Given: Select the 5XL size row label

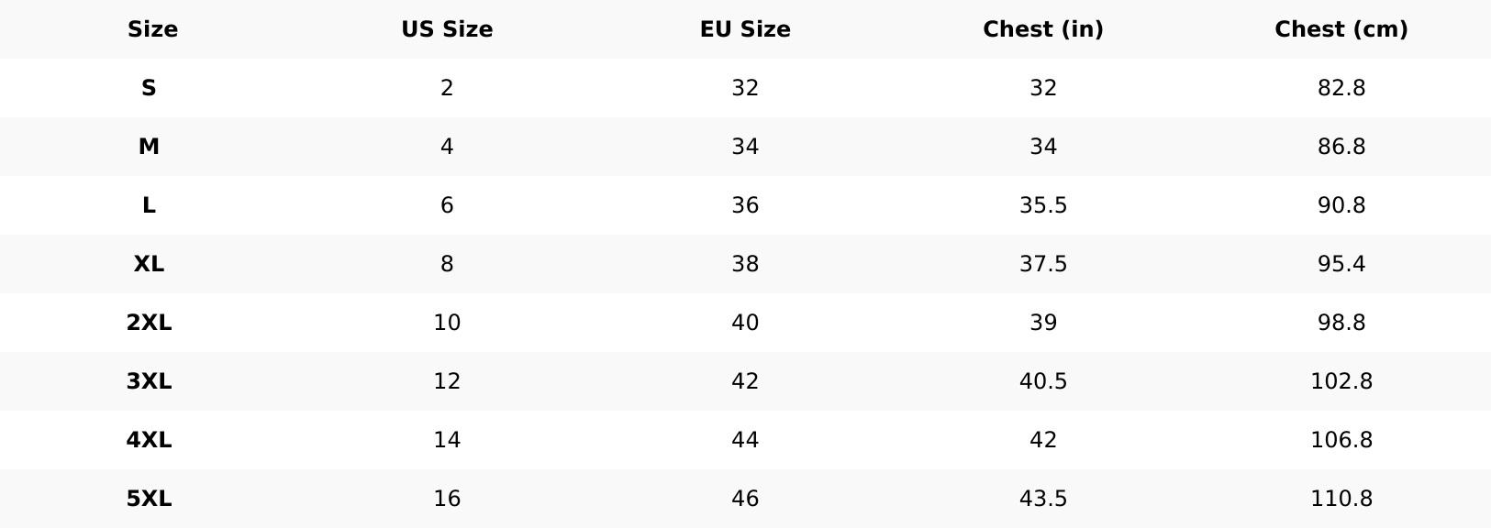Looking at the screenshot, I should click(x=149, y=499).
